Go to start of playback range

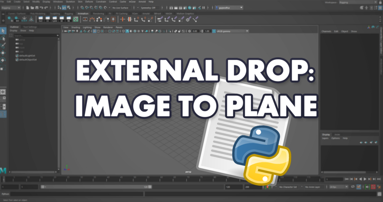[x=346, y=179]
